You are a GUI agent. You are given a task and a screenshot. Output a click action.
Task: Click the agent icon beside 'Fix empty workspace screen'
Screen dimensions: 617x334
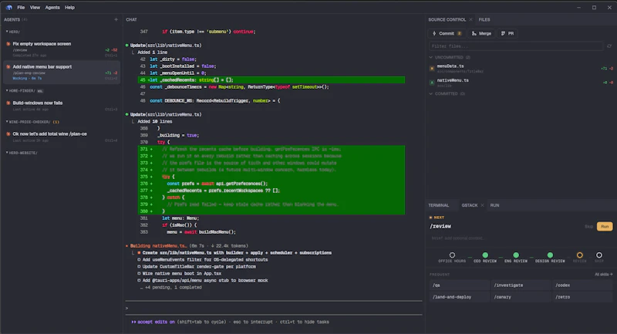tap(8, 44)
